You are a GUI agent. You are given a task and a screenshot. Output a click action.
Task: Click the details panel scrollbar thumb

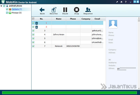139,20
